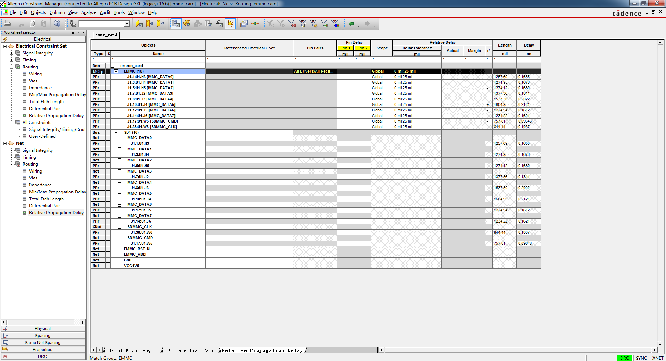Select the emmc_card document tab
Screen dimensions: 666x361
coord(106,35)
